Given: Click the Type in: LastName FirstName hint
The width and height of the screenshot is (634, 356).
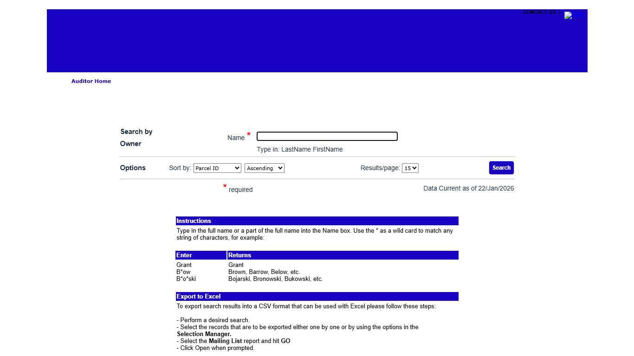Looking at the screenshot, I should point(299,150).
